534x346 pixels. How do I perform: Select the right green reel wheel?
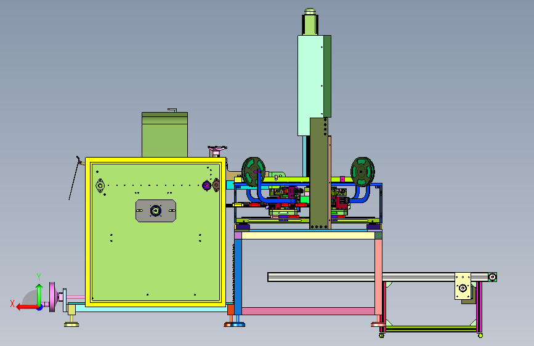362,172
